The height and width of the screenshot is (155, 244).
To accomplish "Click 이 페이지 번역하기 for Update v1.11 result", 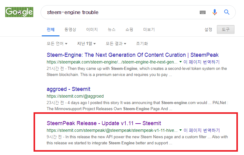I will [202, 130].
